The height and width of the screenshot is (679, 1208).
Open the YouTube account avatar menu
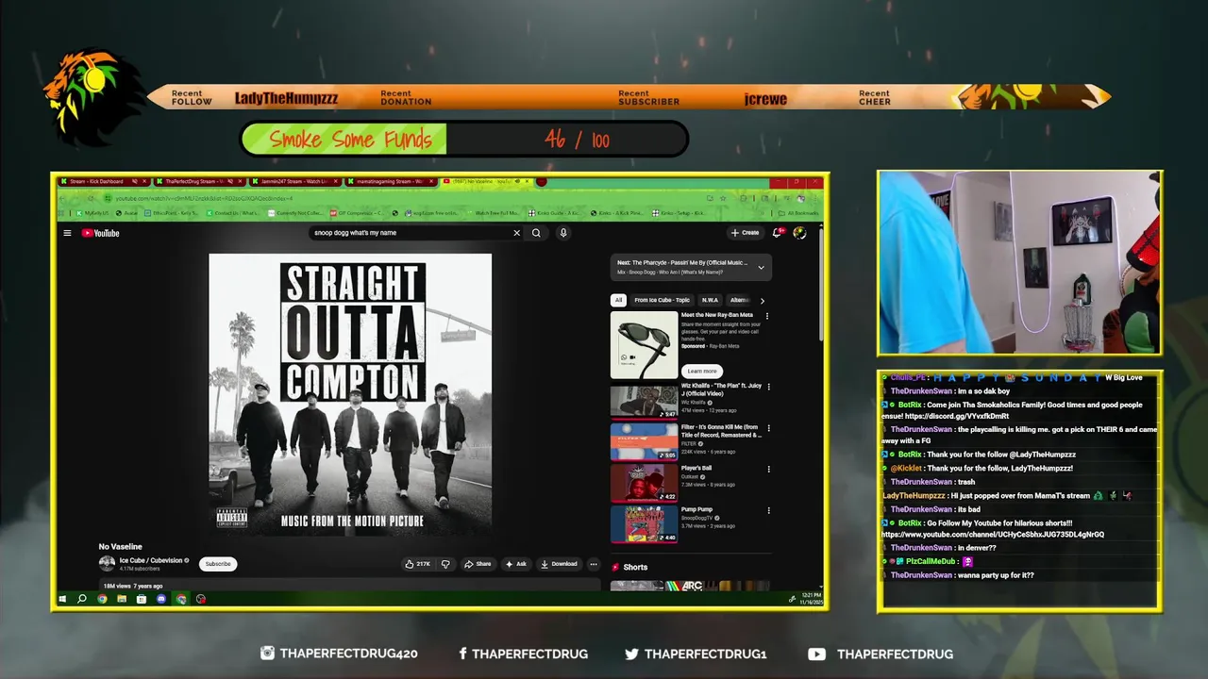[799, 232]
